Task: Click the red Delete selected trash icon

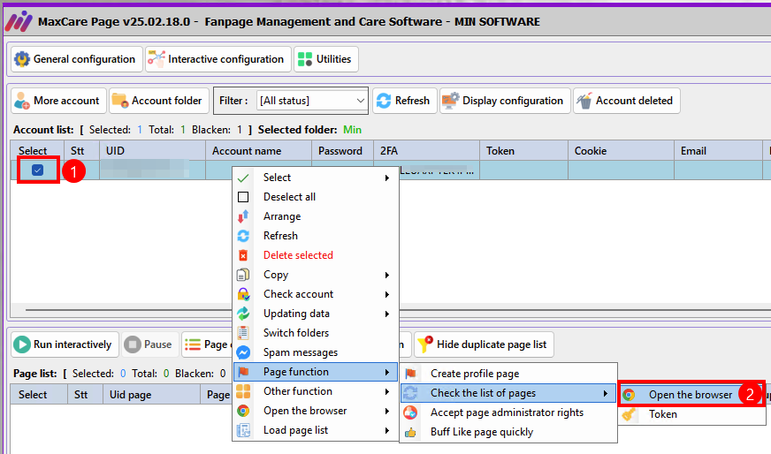Action: (243, 255)
